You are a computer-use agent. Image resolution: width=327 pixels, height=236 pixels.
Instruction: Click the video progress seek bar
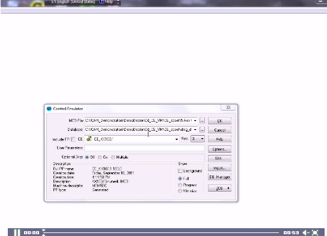point(161,232)
